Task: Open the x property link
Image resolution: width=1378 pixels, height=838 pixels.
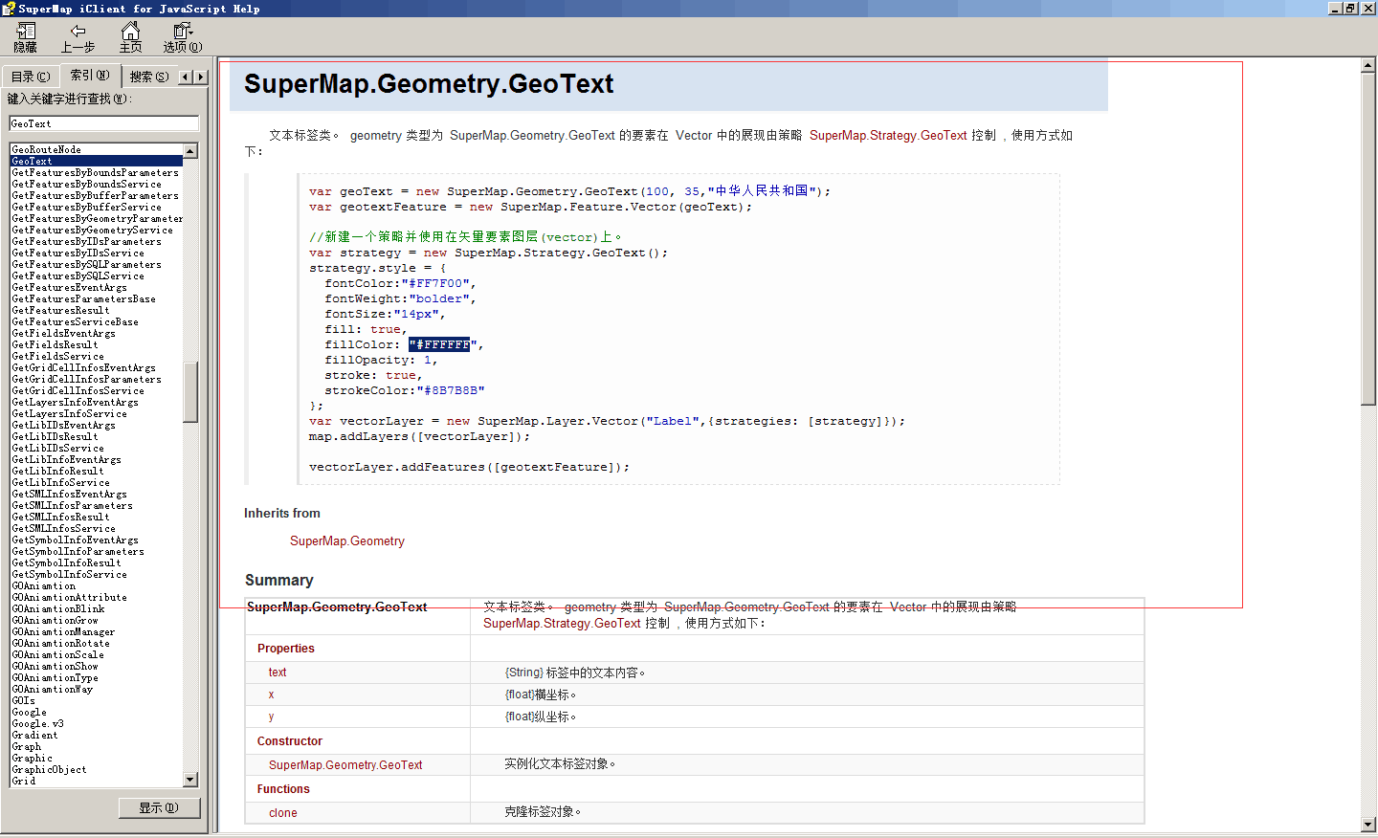Action: (x=272, y=695)
